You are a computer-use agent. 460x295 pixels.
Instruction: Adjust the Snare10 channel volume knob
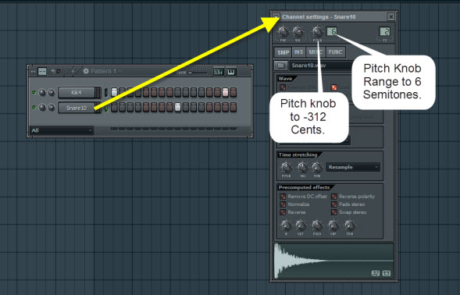(51, 108)
